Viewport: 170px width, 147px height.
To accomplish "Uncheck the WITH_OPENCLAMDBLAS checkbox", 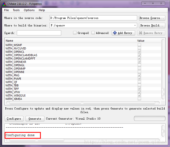I will coord(139,55).
